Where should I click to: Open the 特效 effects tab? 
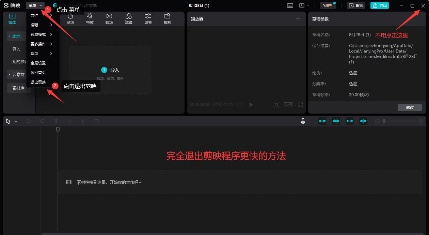90,19
